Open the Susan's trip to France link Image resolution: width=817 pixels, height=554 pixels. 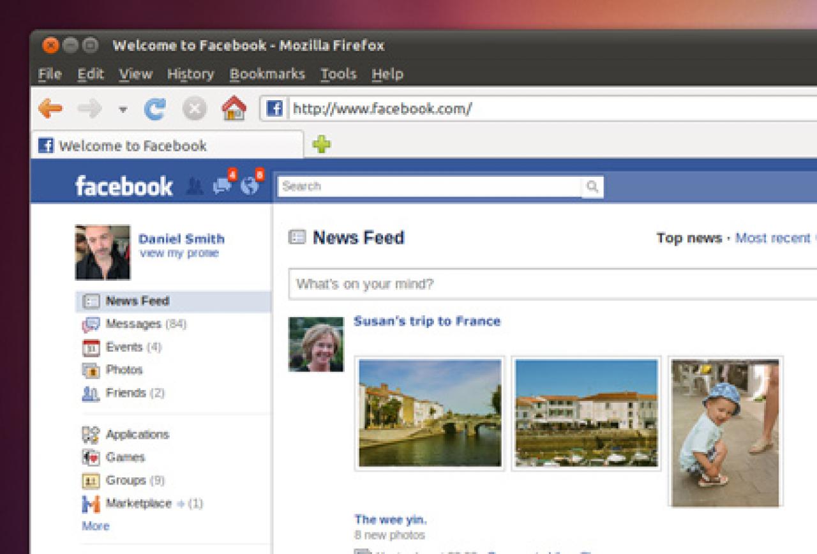point(427,321)
